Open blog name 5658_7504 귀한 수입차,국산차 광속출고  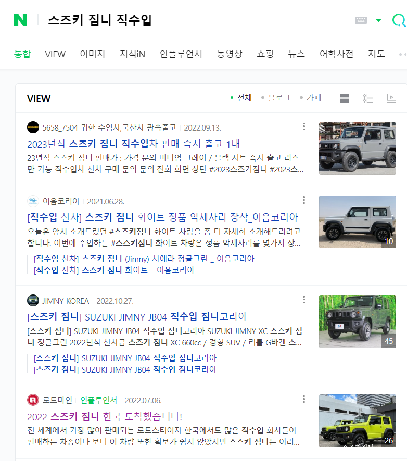[109, 127]
